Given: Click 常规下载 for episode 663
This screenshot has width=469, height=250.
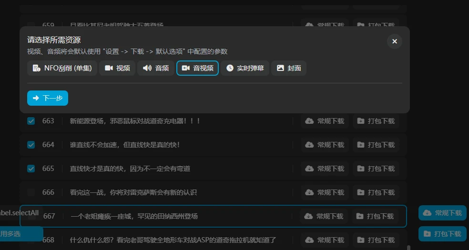Looking at the screenshot, I should pos(325,121).
